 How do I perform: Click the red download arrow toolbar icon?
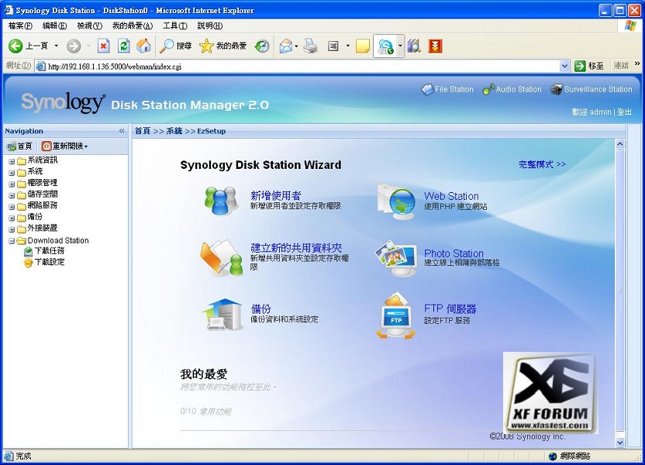pyautogui.click(x=435, y=46)
